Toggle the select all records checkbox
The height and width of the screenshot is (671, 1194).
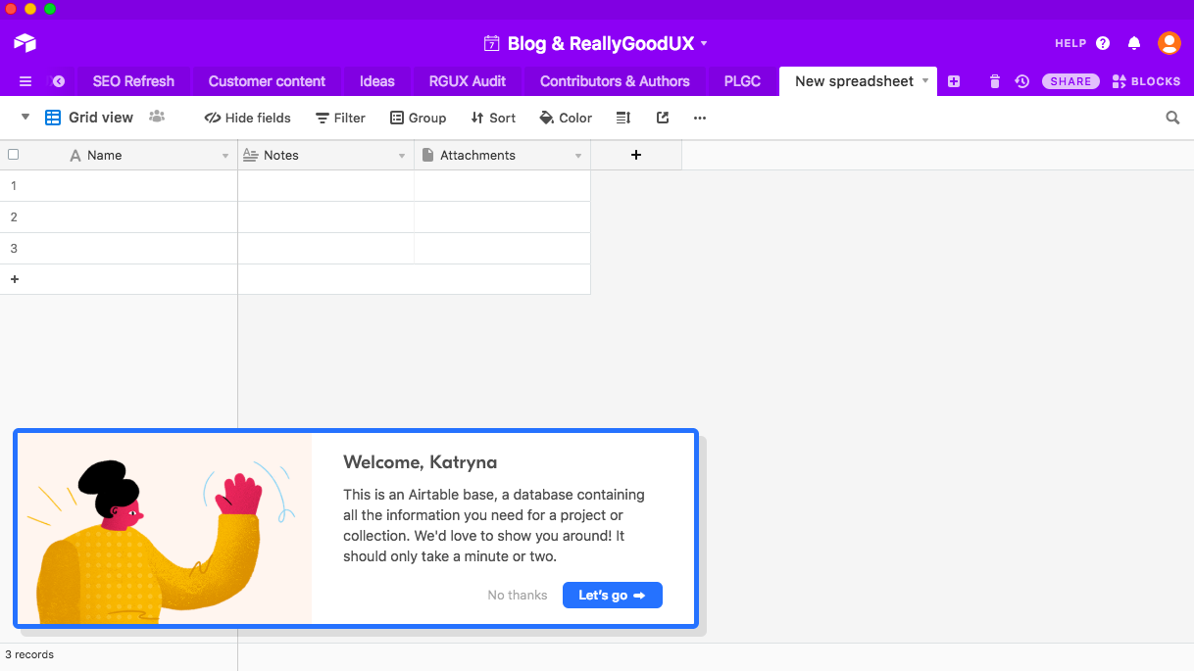14,155
